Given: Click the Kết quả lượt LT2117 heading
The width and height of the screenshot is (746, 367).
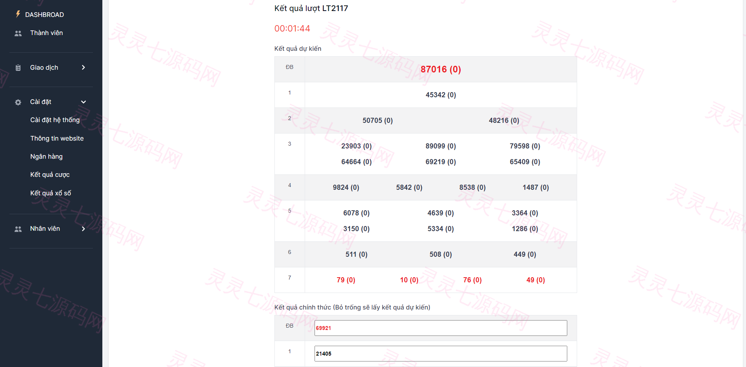Looking at the screenshot, I should pyautogui.click(x=311, y=8).
